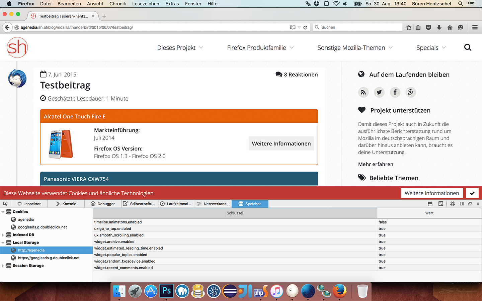Collapse the Cookies tree node
The height and width of the screenshot is (301, 482).
pos(3,212)
